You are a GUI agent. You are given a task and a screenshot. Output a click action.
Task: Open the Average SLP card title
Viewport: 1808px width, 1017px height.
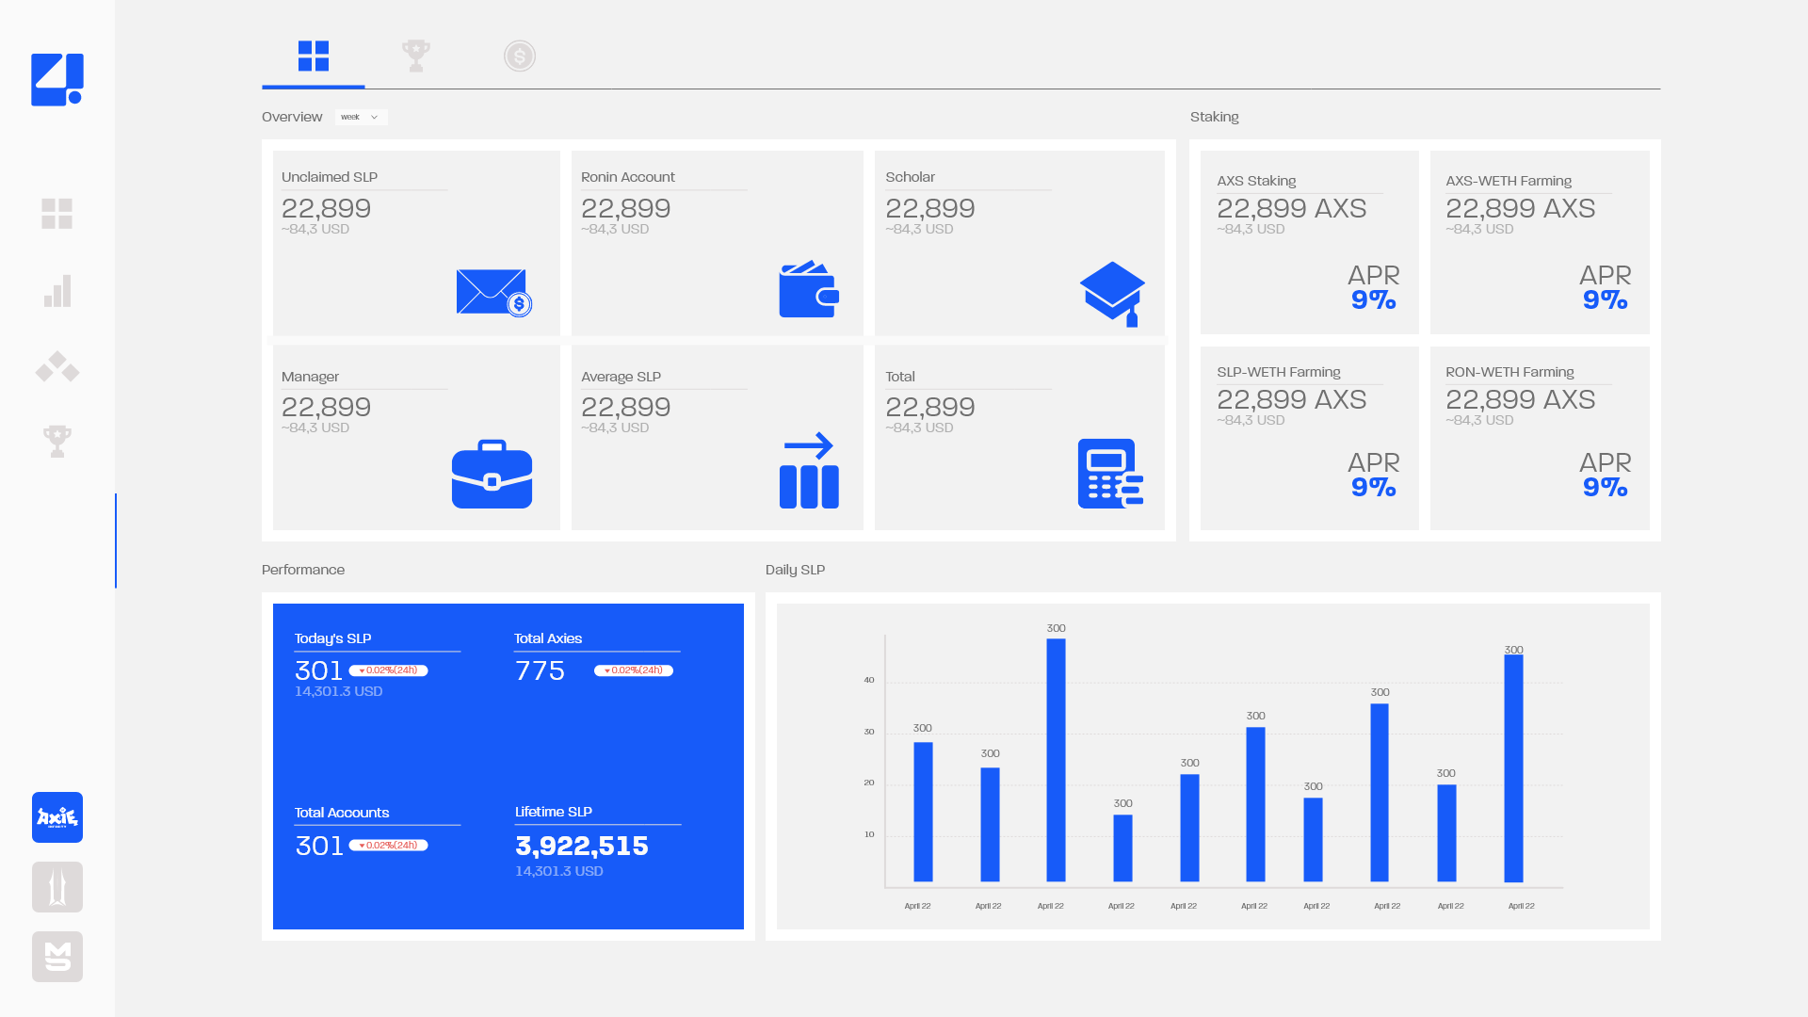click(x=621, y=377)
